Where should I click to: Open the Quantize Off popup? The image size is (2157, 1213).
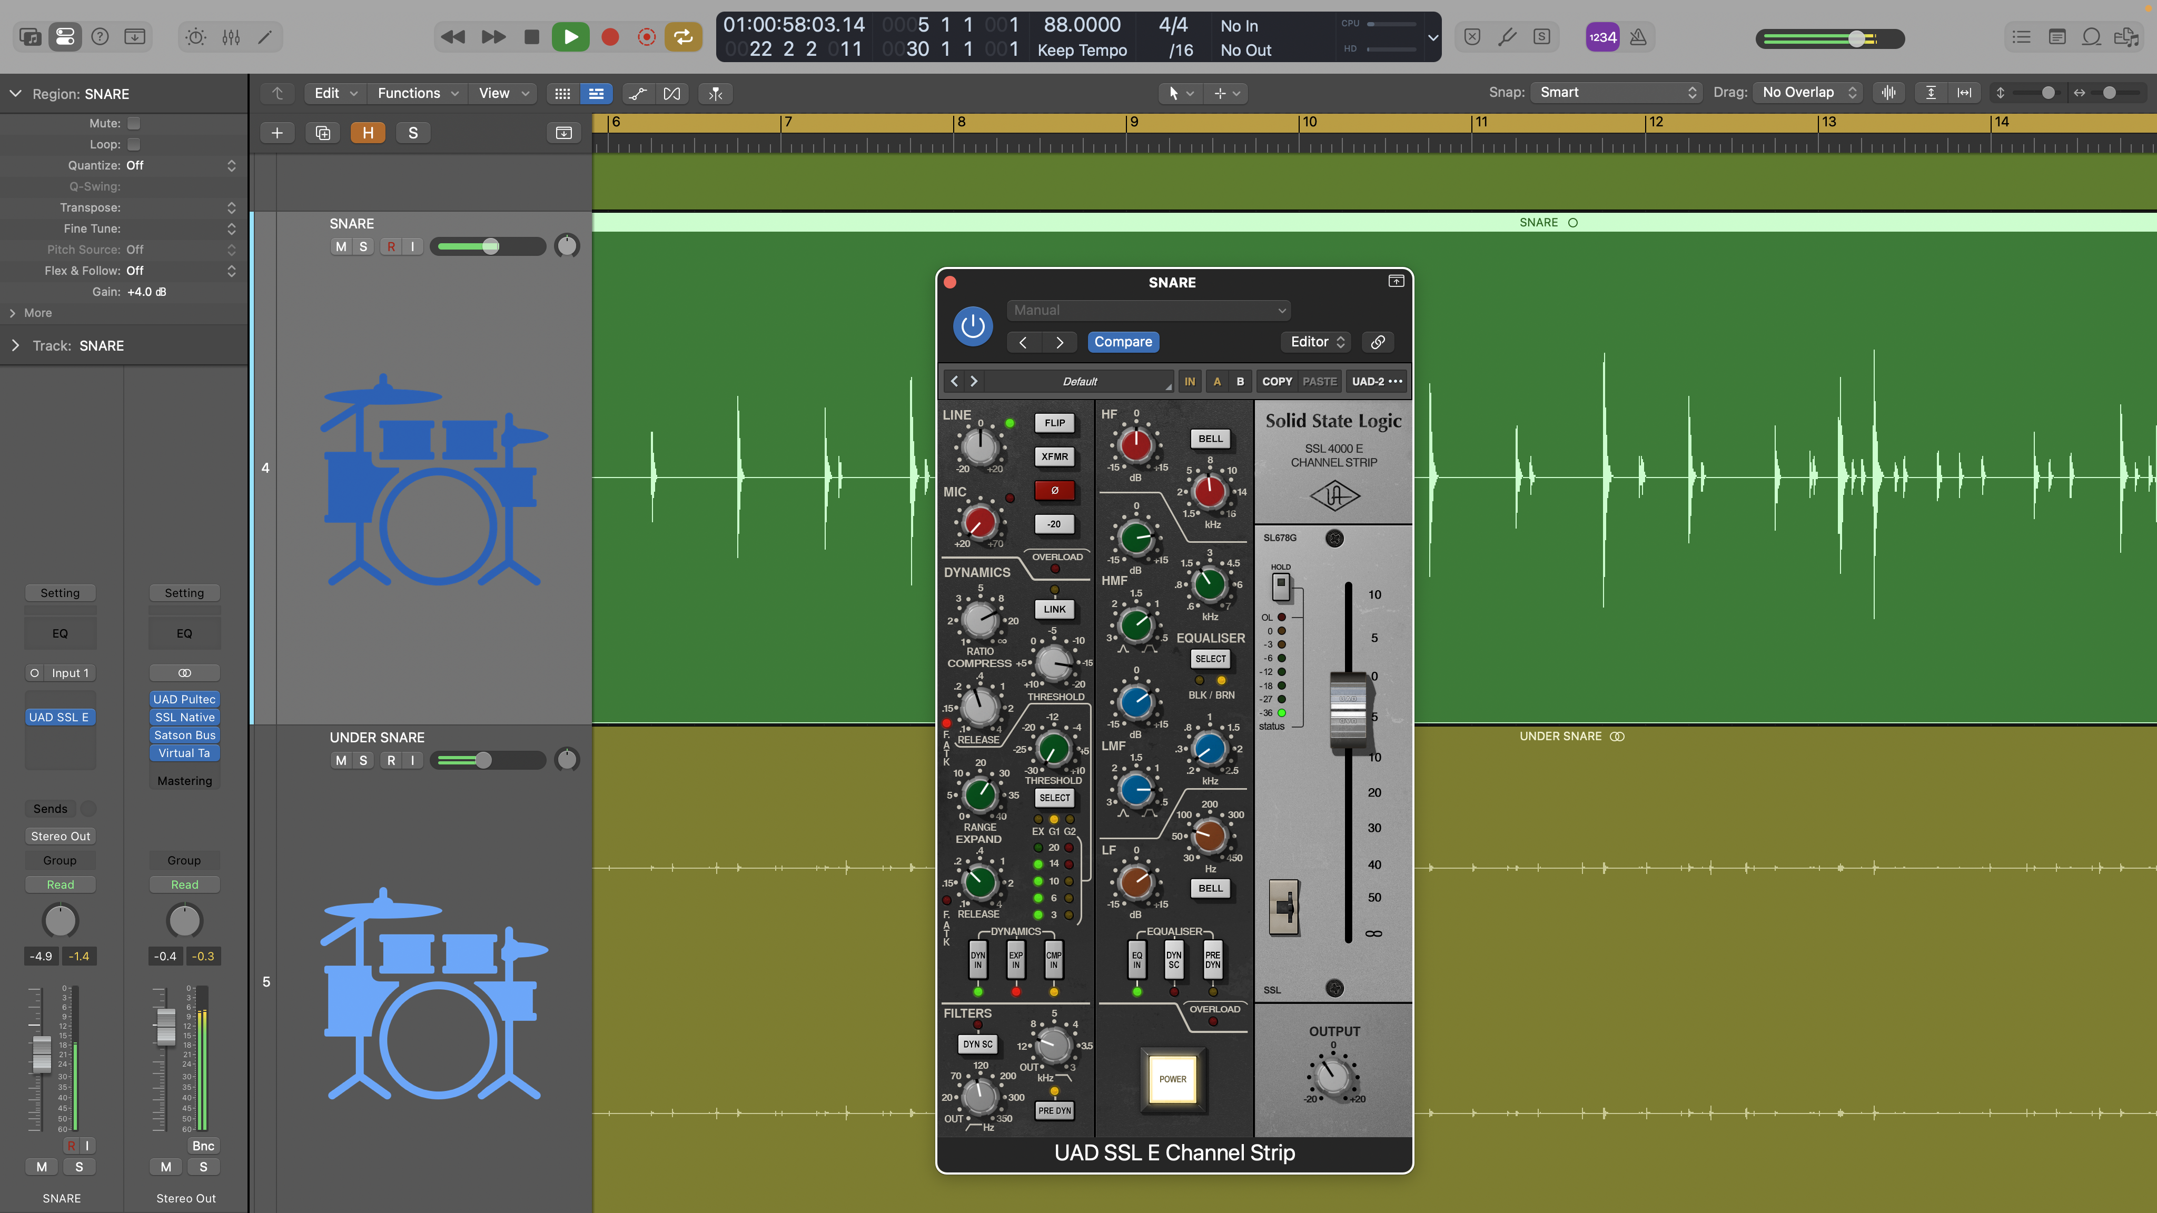181,166
